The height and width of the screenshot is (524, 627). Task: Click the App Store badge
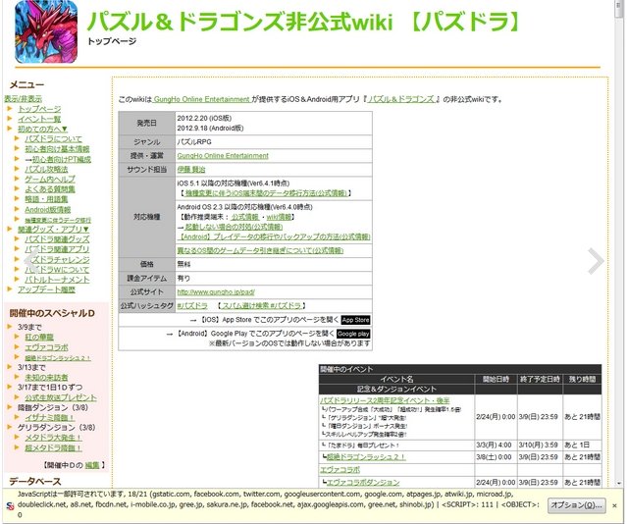355,320
